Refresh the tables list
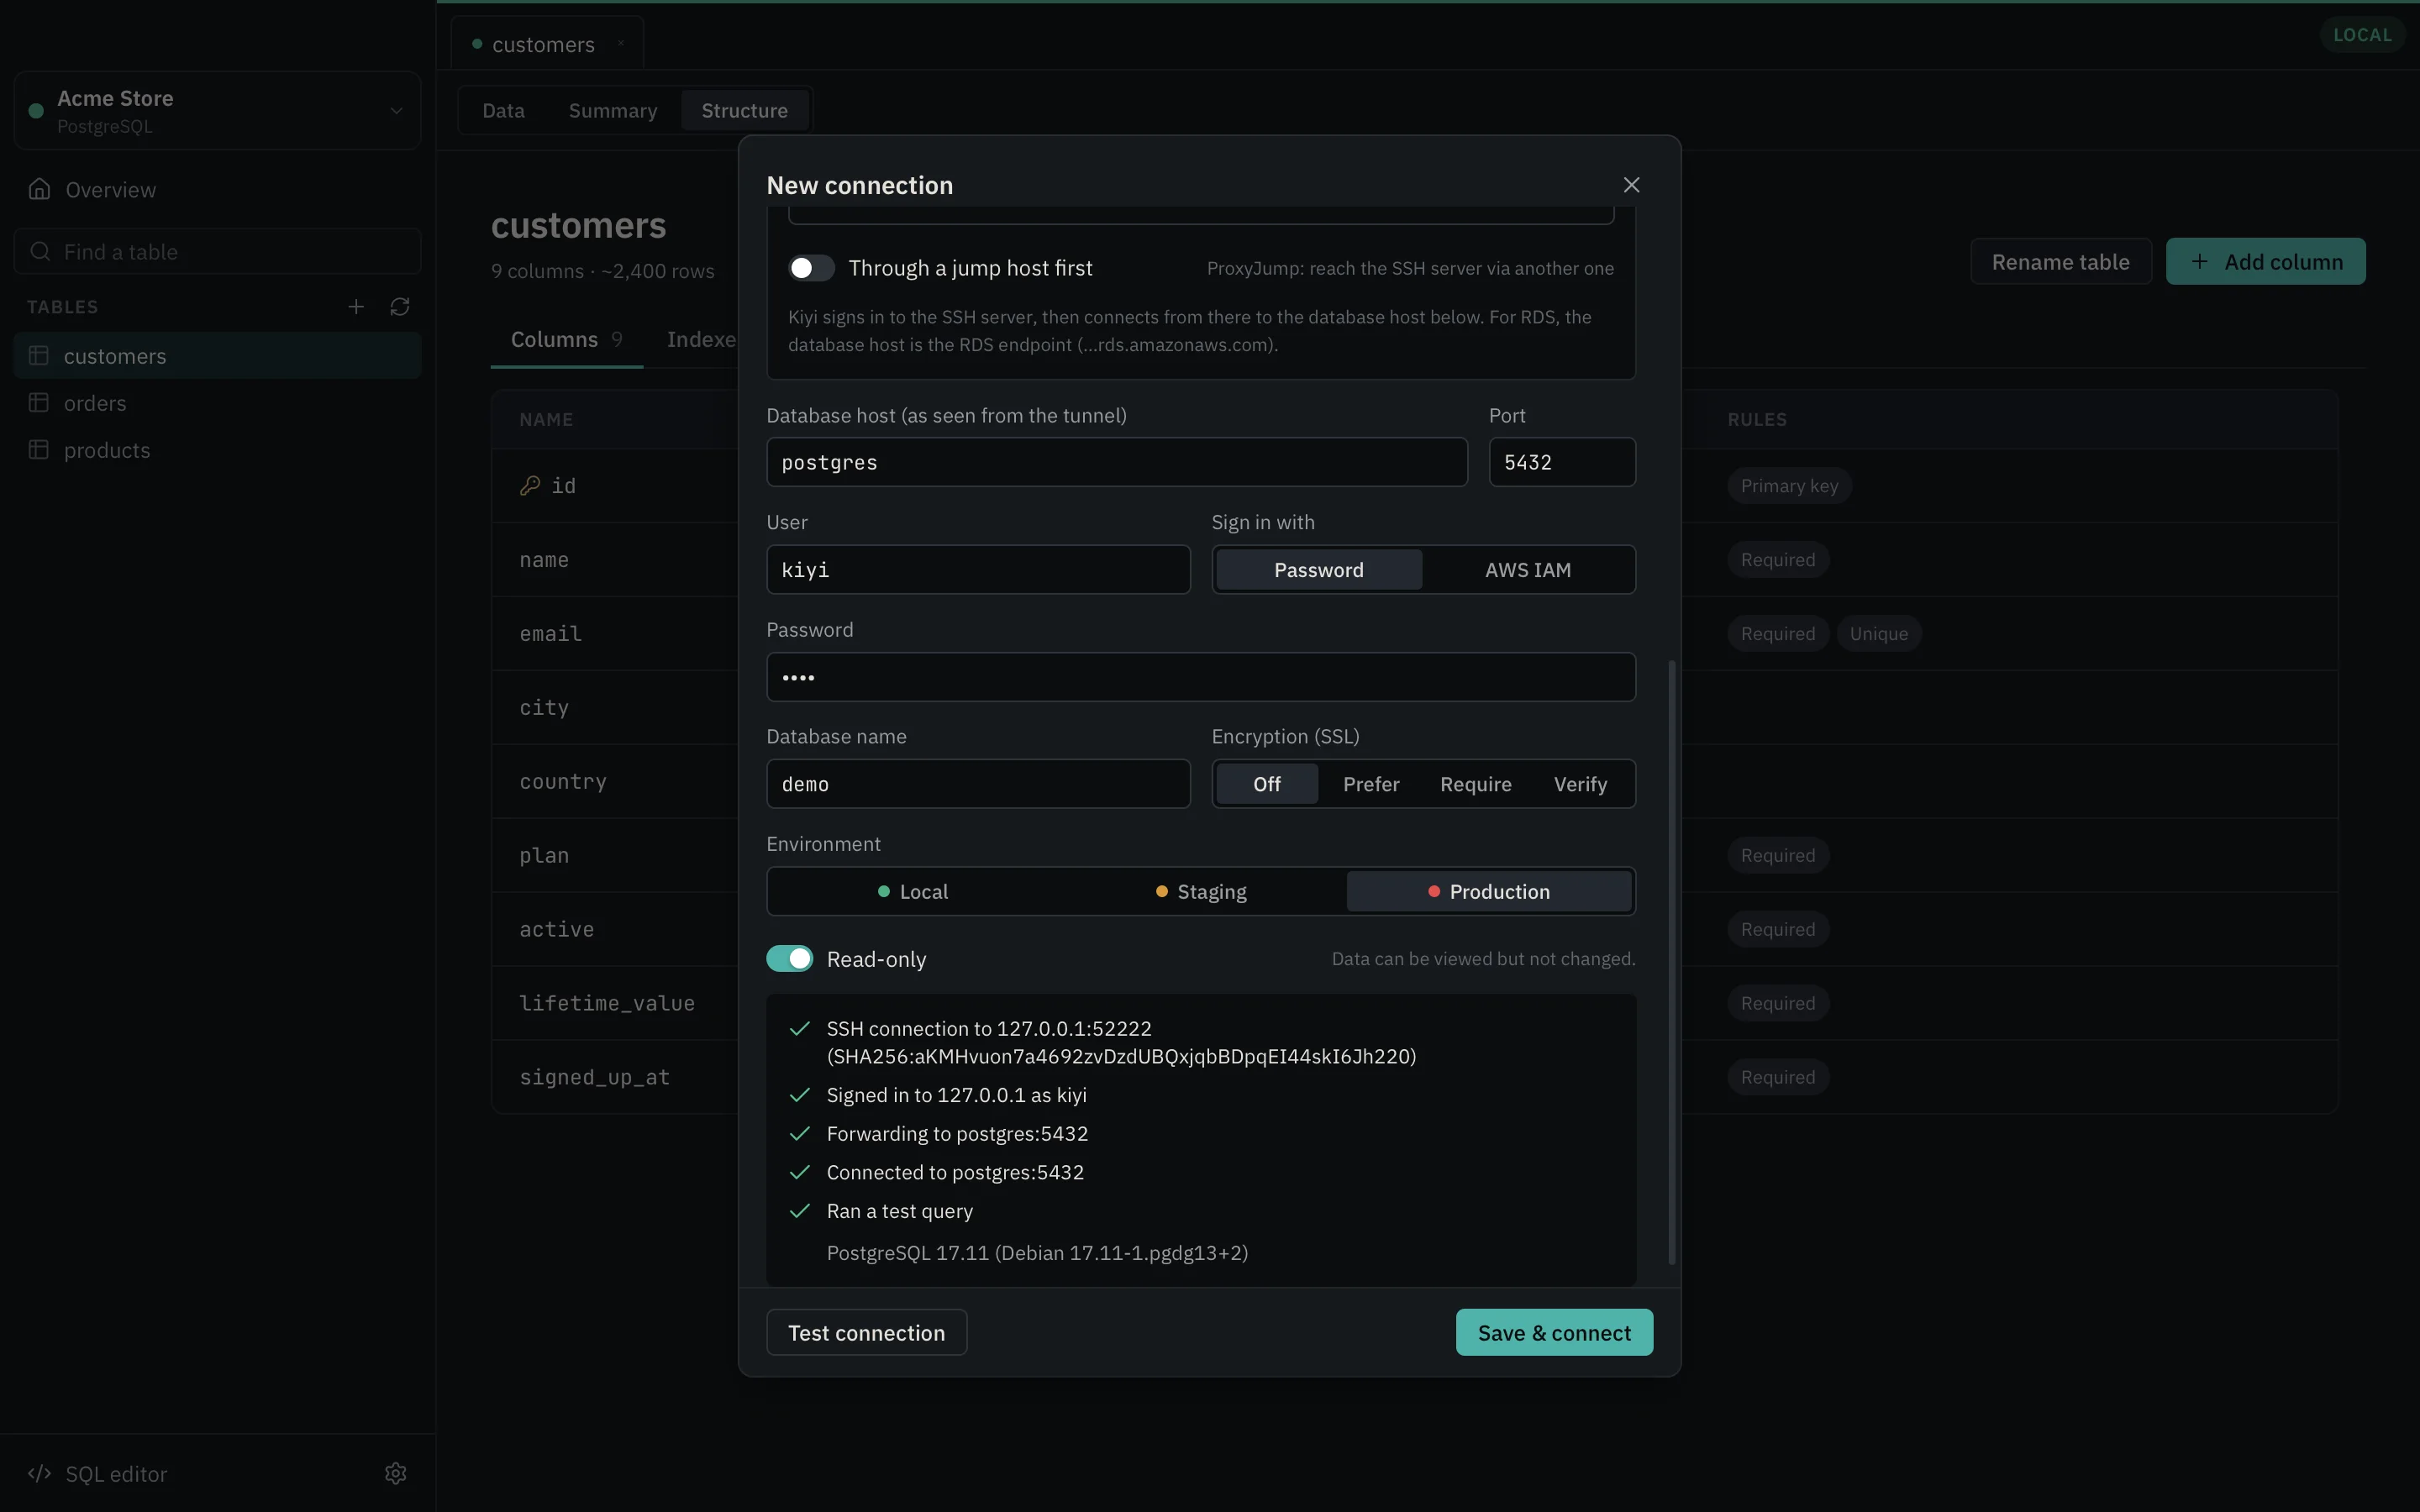This screenshot has width=2420, height=1512. pos(400,307)
